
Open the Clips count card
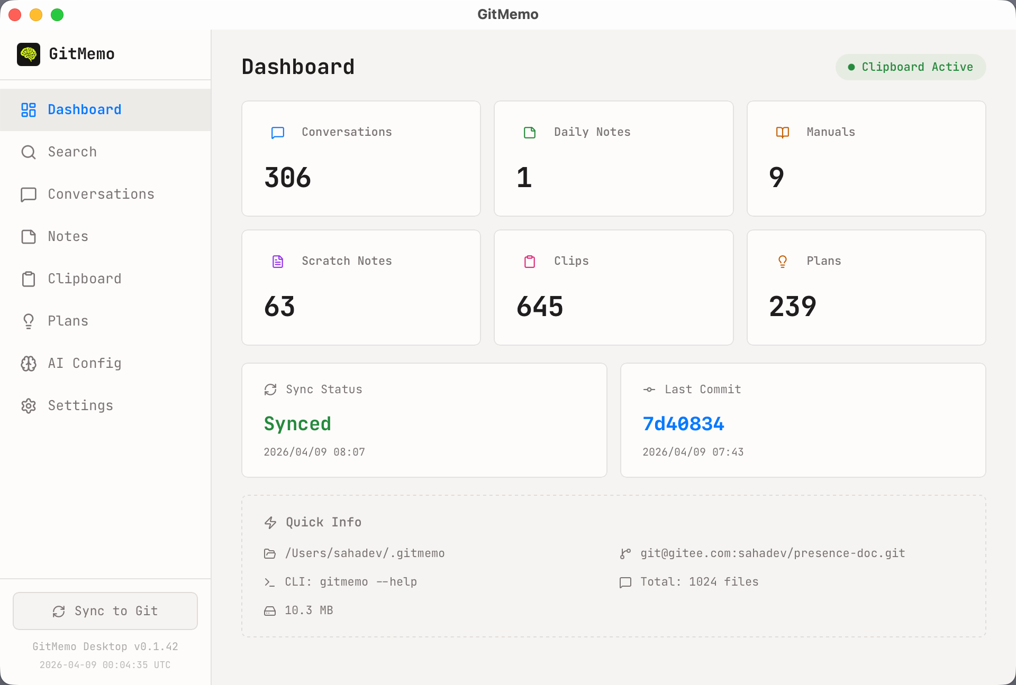613,288
